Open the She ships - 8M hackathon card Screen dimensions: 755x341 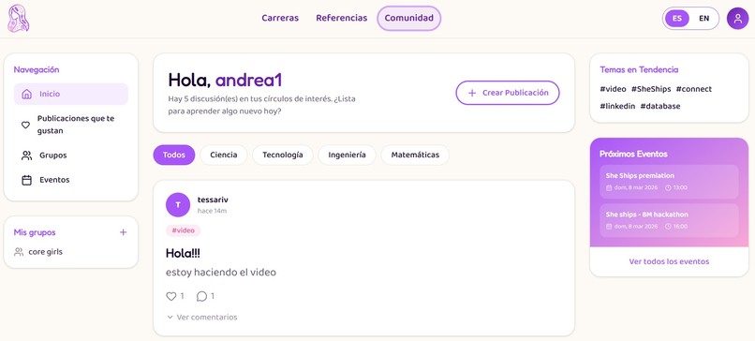click(669, 220)
